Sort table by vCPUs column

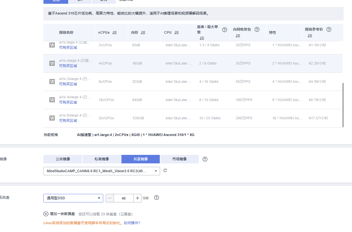[x=115, y=32]
